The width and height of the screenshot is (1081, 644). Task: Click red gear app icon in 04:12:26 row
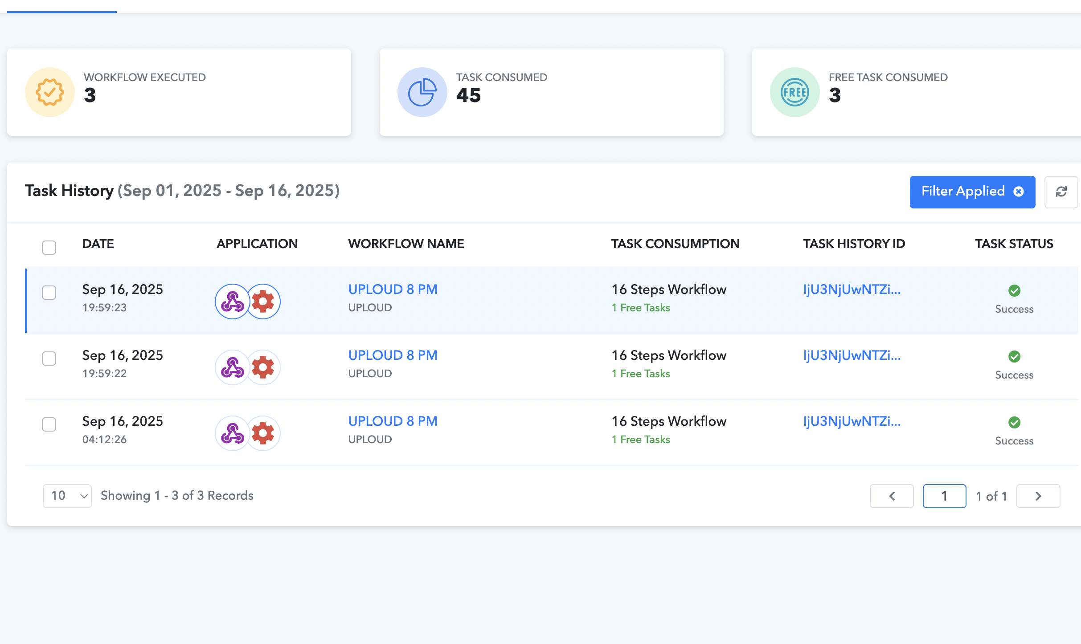263,433
